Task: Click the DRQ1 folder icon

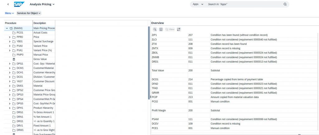Action: click(14, 121)
